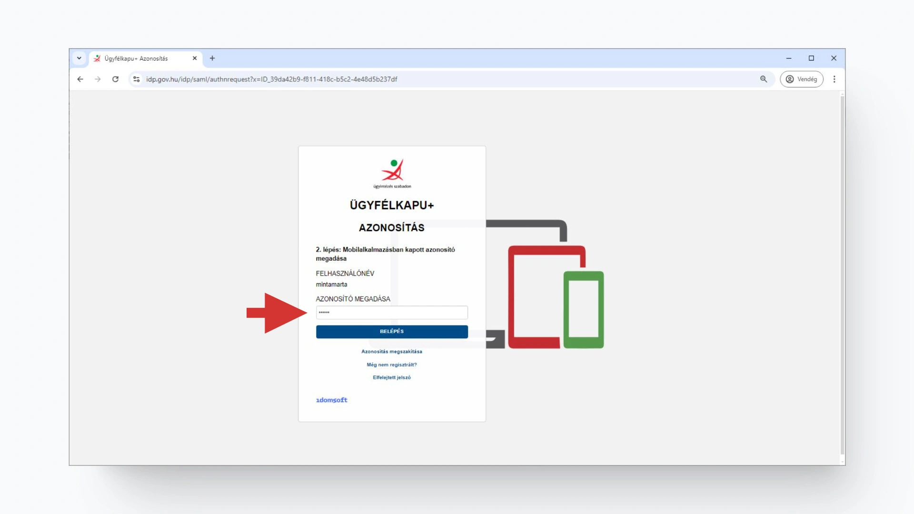Click the zoom magnifier icon in address bar
The width and height of the screenshot is (914, 514).
click(x=764, y=79)
